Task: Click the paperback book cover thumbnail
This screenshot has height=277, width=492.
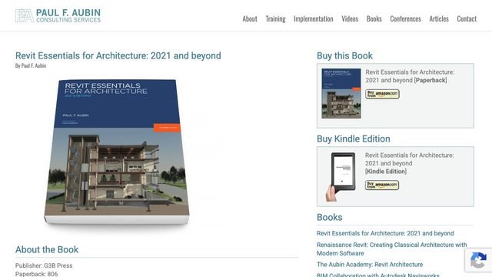Action: coord(341,93)
